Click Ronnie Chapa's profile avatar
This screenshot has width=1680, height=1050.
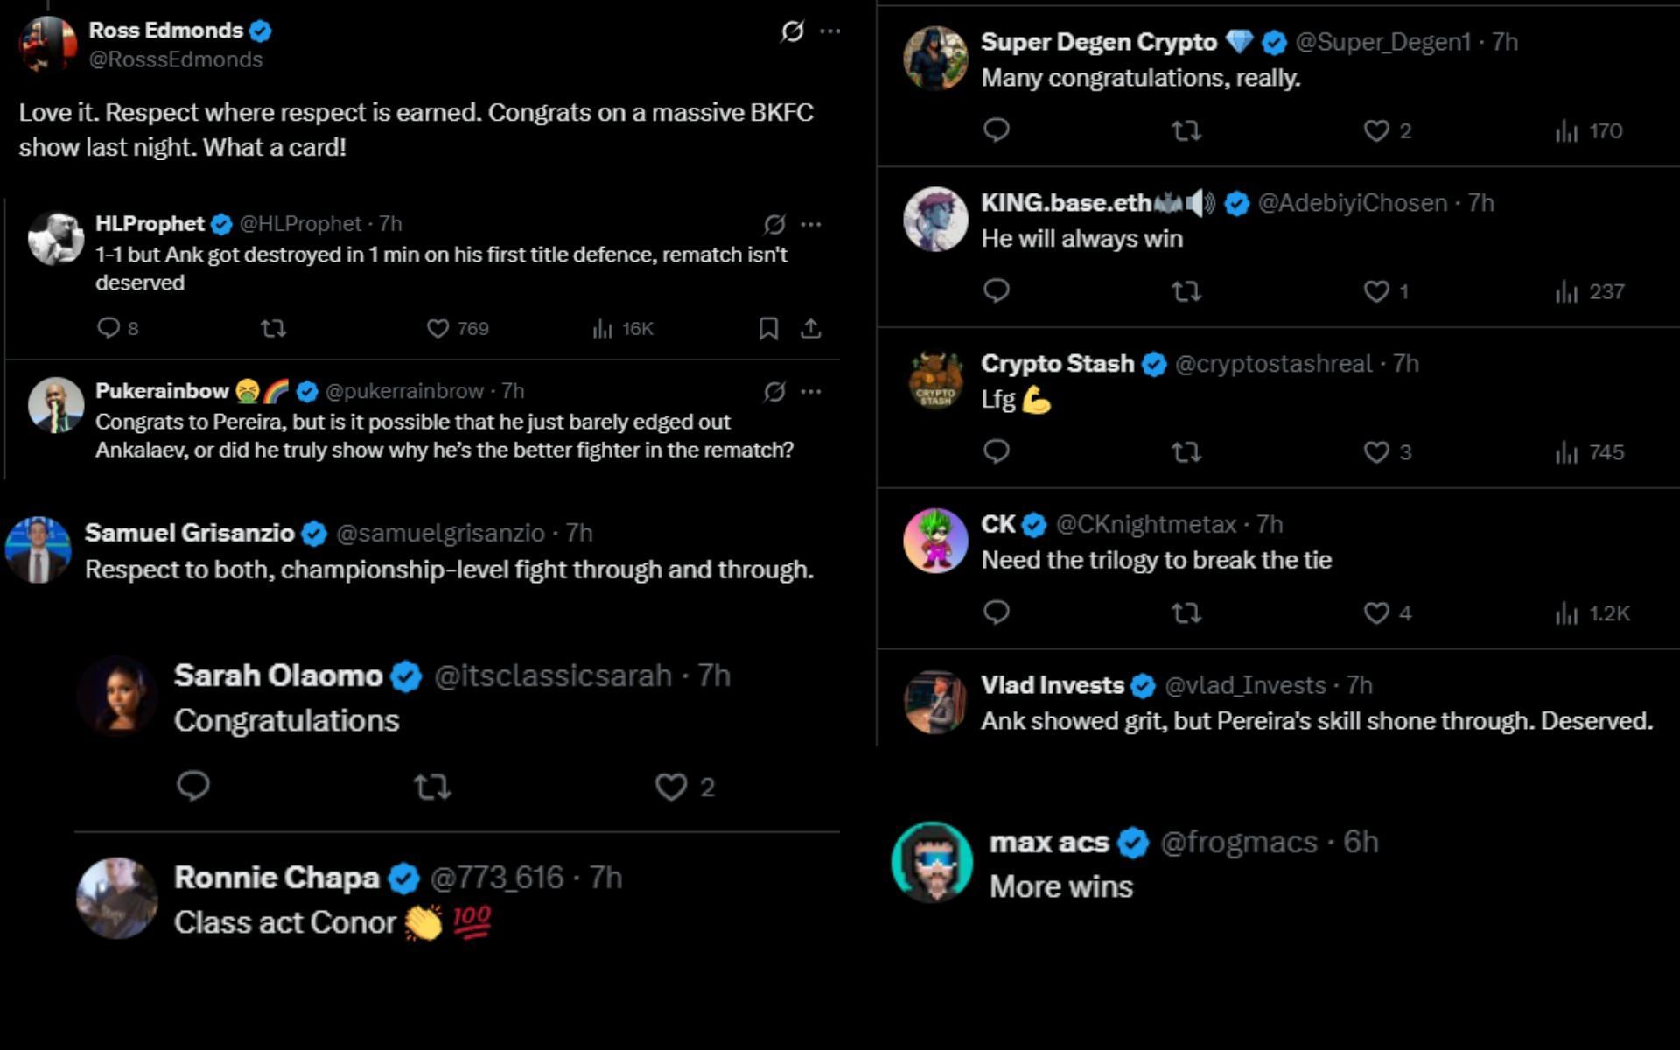click(117, 899)
